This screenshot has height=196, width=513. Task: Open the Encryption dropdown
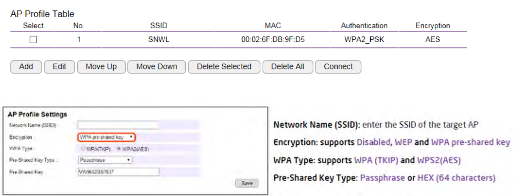(x=107, y=137)
